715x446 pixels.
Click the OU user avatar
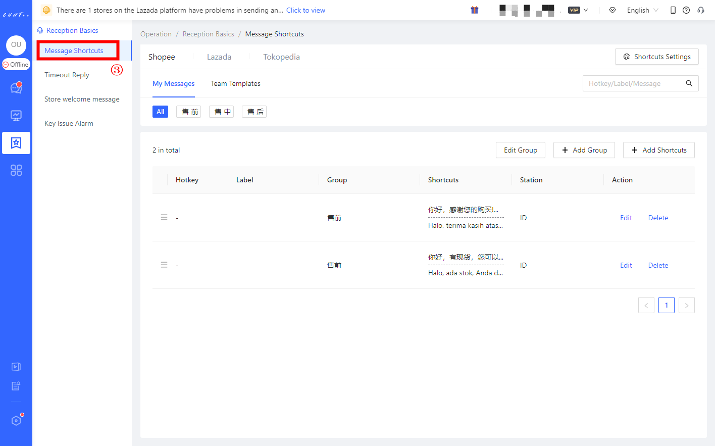pos(16,45)
